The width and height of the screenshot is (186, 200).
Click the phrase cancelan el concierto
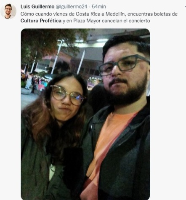pyautogui.click(x=126, y=21)
